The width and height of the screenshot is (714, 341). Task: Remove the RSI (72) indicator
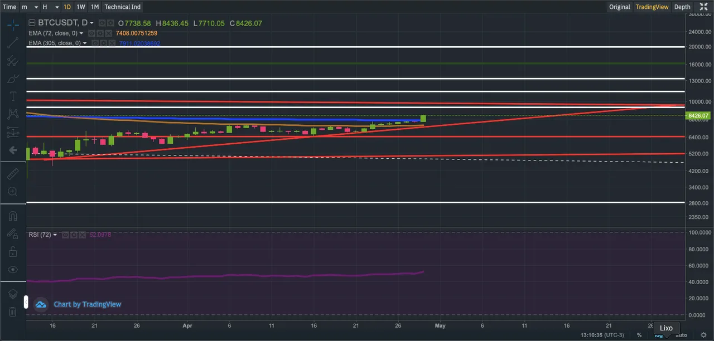(82, 235)
